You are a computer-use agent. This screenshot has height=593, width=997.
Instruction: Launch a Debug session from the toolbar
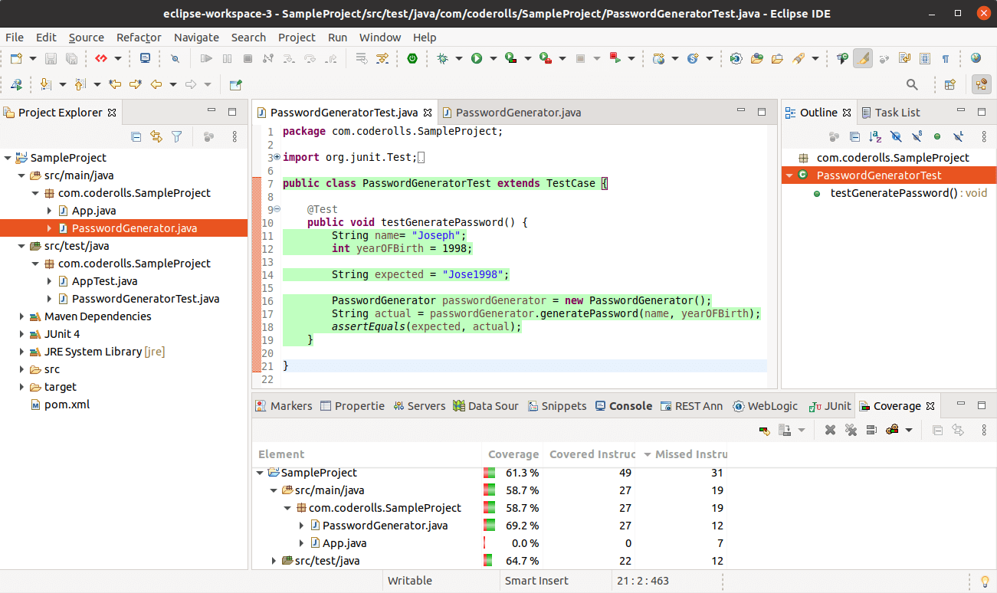point(441,57)
